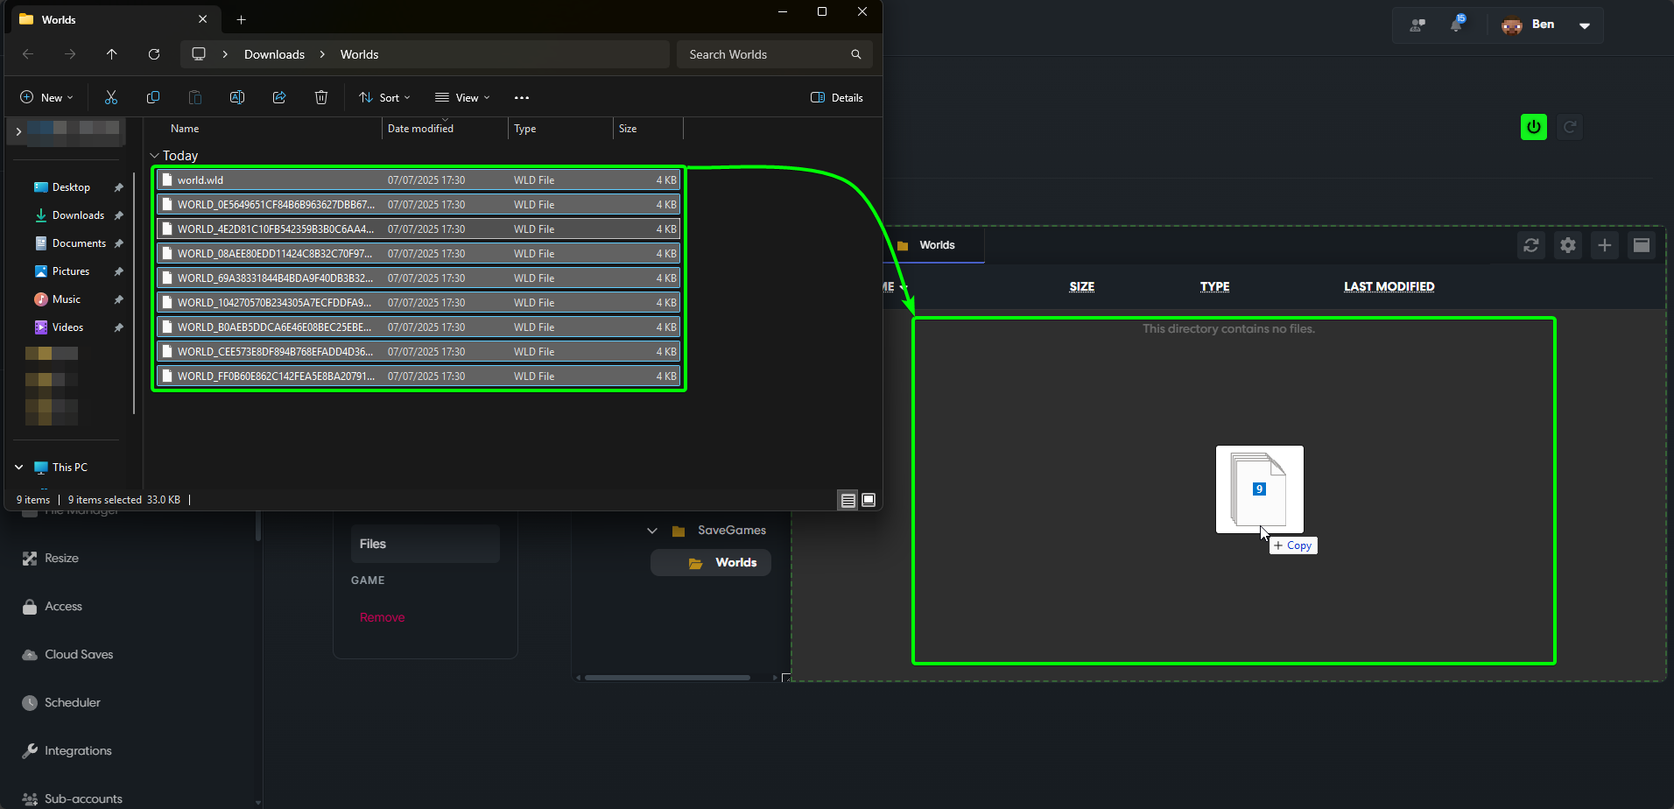Sort file manager by LAST MODIFIED
The height and width of the screenshot is (809, 1674).
coord(1389,286)
